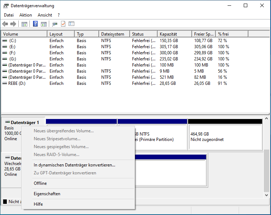The height and width of the screenshot is (215, 271).
Task: Open the Aktion menu
Action: click(x=25, y=15)
